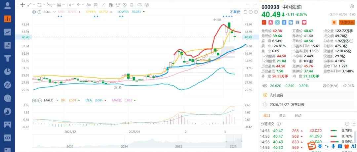Add a comment note with speech bubble tool
The height and width of the screenshot is (152, 357).
coord(96,5)
